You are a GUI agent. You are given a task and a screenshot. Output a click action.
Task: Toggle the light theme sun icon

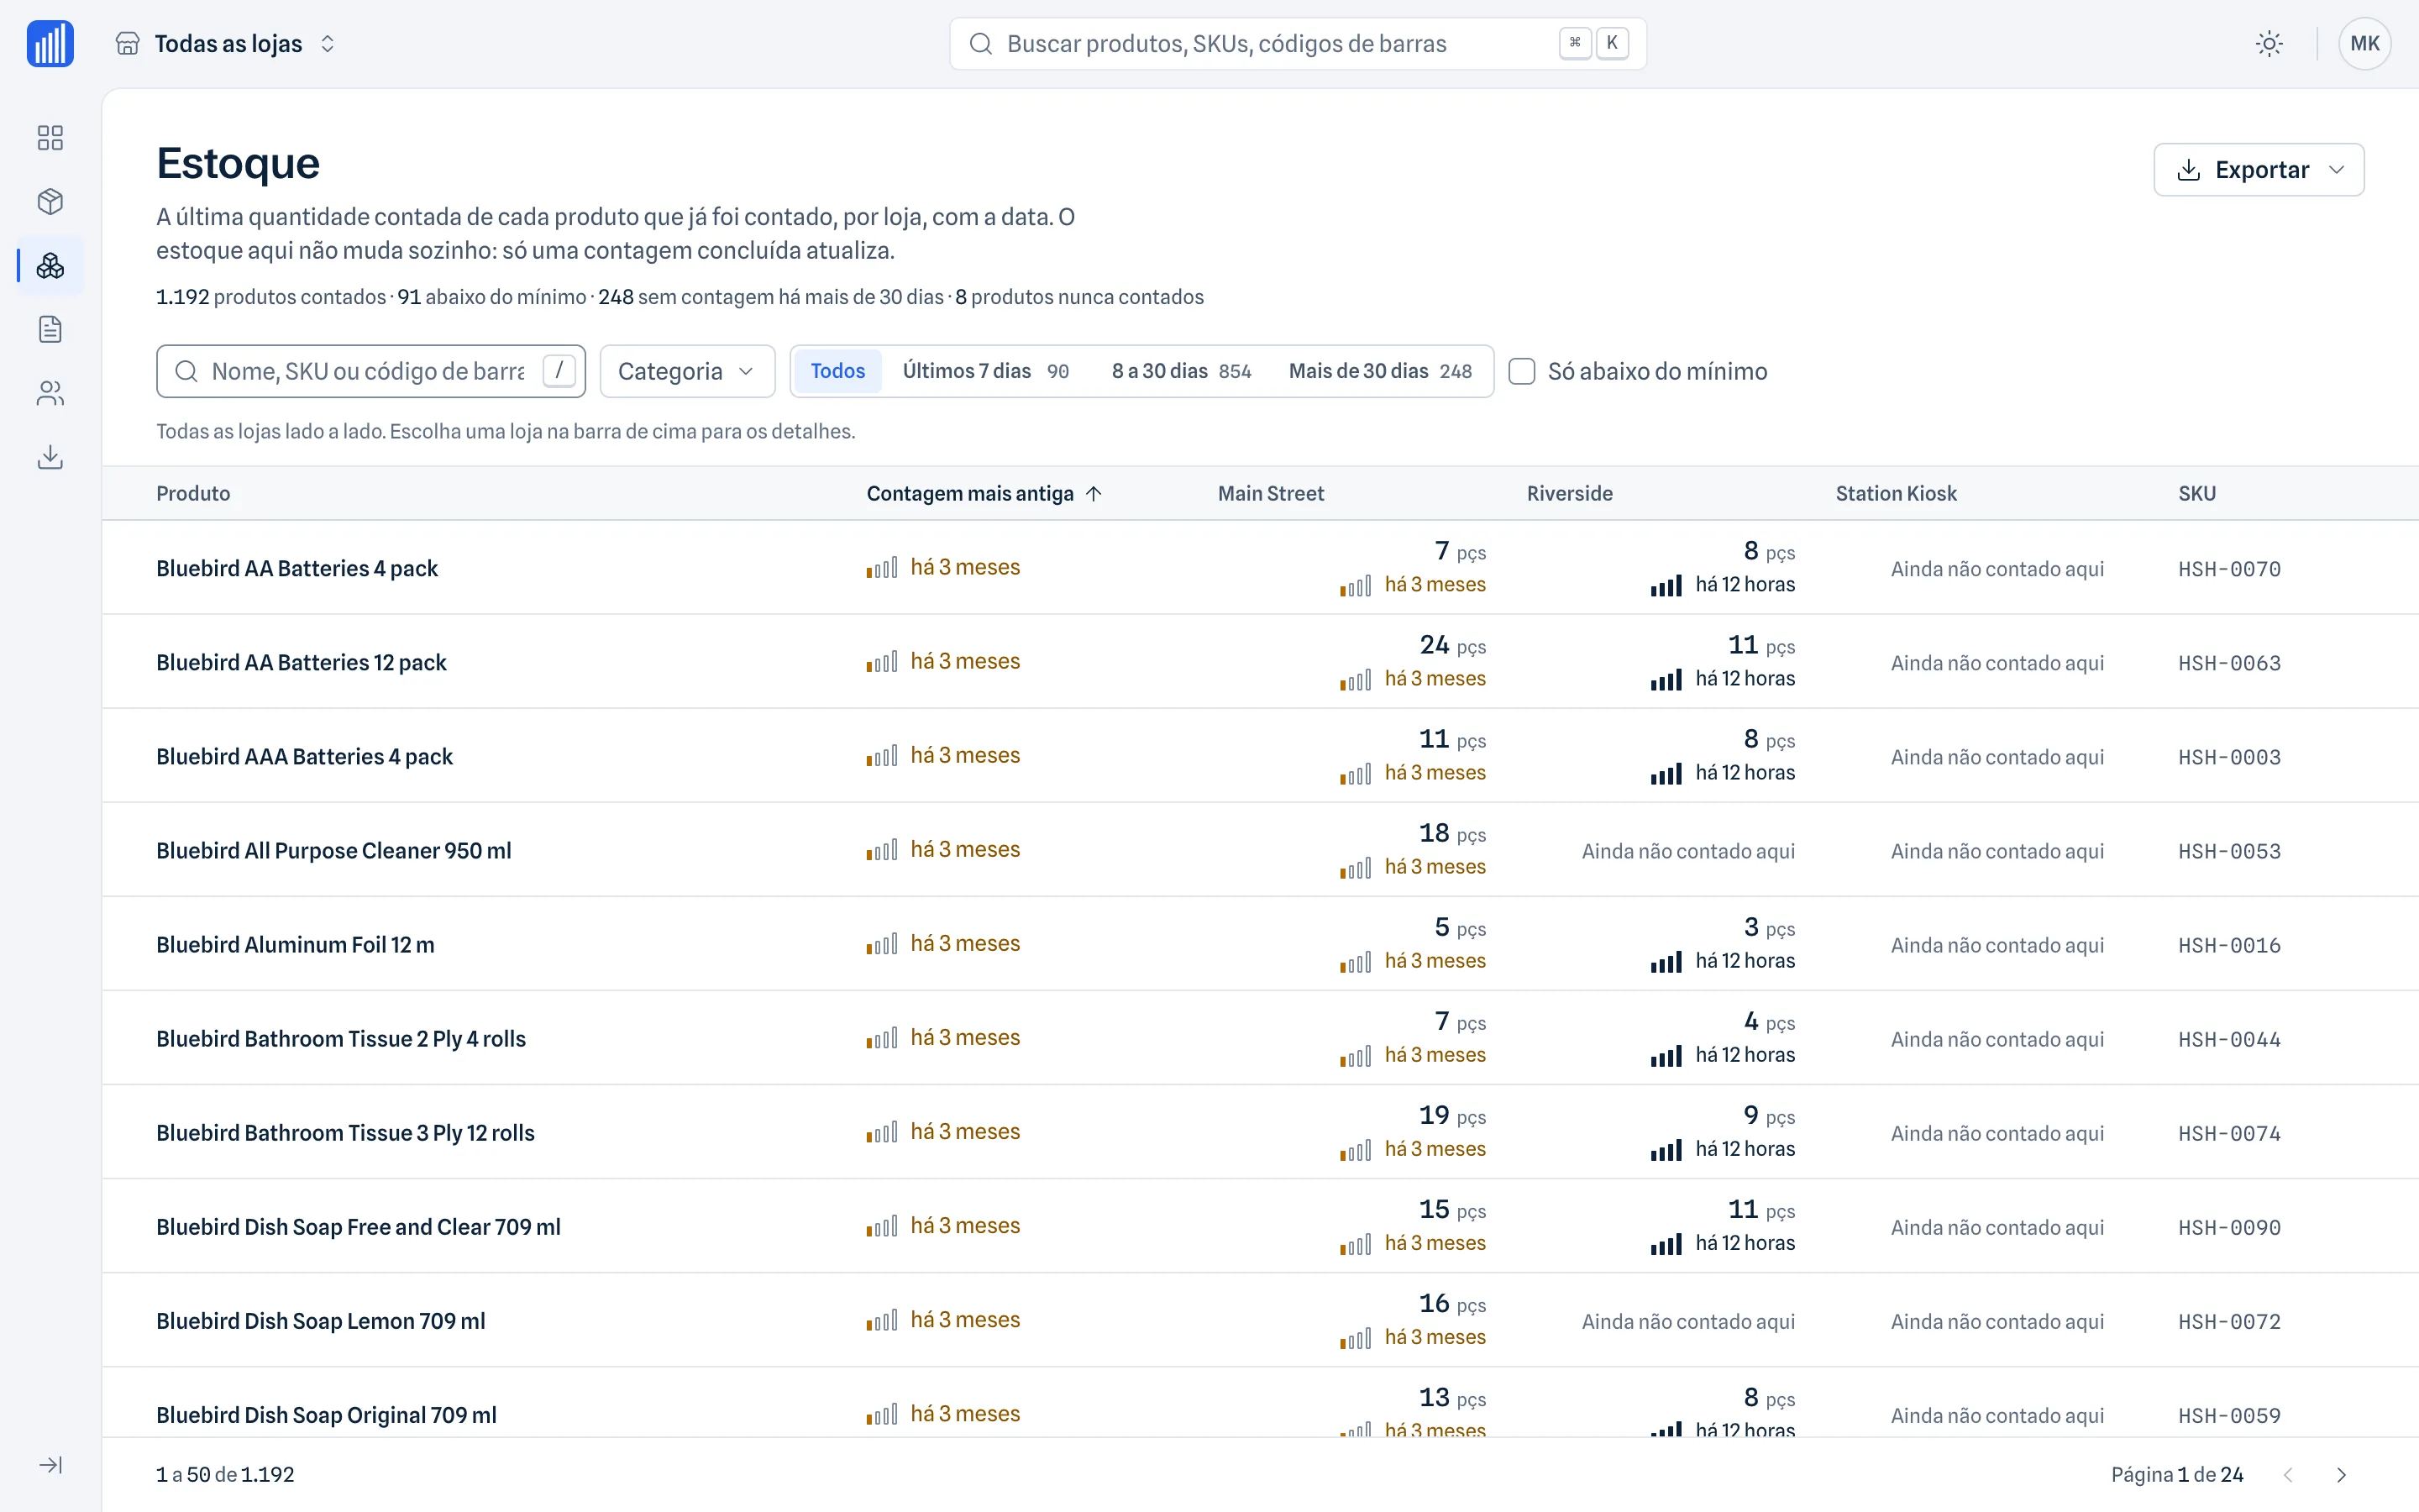tap(2269, 44)
